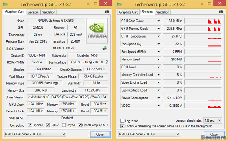Click Device ID value 10DE - 1401
The image size is (228, 141).
[36, 55]
